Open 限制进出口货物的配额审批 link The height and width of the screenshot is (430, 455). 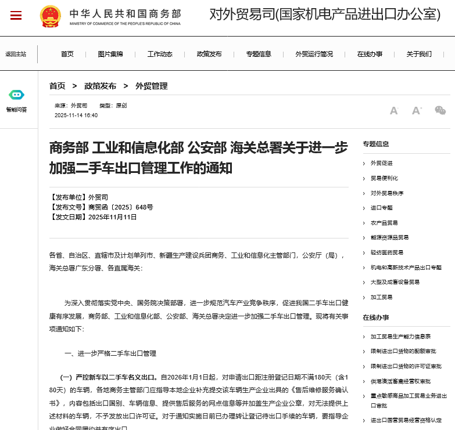pyautogui.click(x=403, y=351)
